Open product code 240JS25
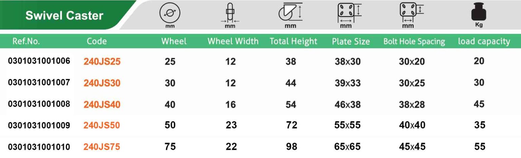 [x=102, y=62]
